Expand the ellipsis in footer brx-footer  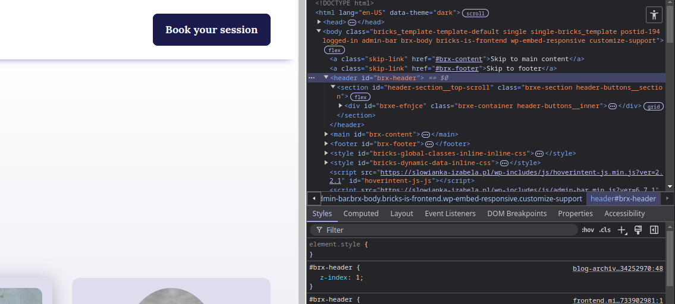(x=429, y=144)
